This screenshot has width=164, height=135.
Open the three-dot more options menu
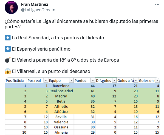157,4
